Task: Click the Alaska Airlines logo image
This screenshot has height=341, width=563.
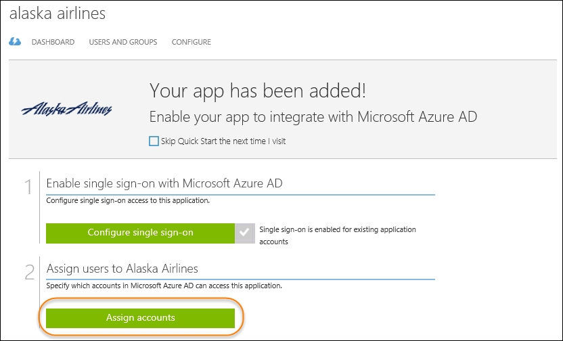Action: (67, 109)
